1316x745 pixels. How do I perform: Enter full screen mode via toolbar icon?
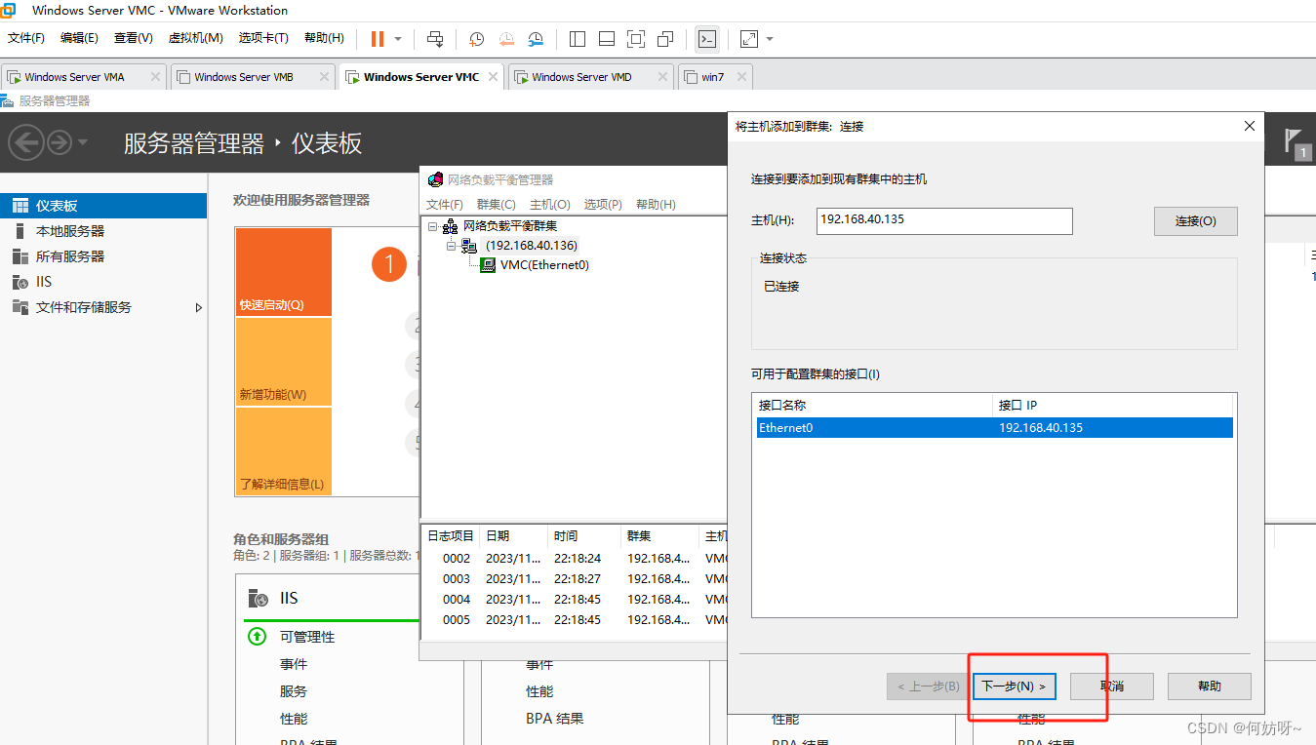click(636, 39)
